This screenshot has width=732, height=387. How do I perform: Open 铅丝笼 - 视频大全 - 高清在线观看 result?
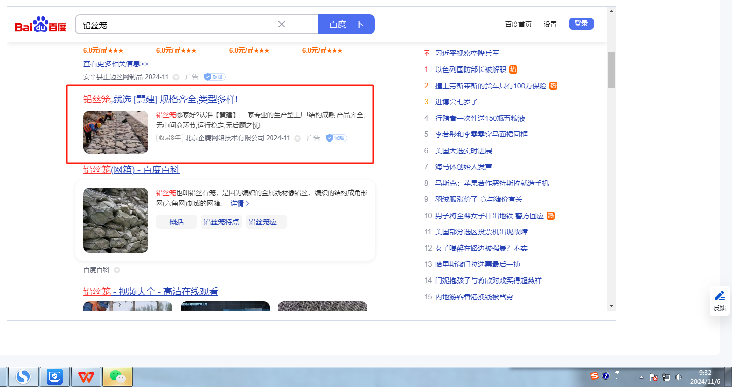click(151, 291)
